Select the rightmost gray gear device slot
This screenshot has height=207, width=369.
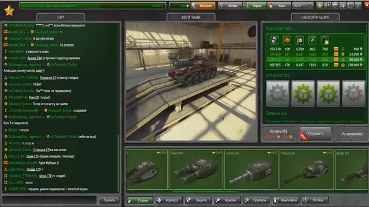click(353, 93)
